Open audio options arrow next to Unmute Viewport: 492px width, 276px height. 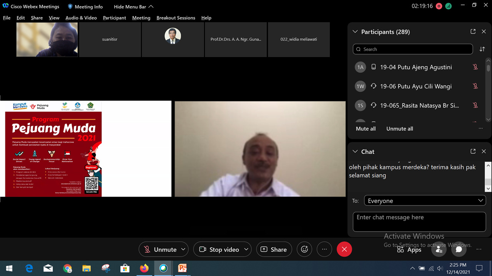tap(183, 250)
